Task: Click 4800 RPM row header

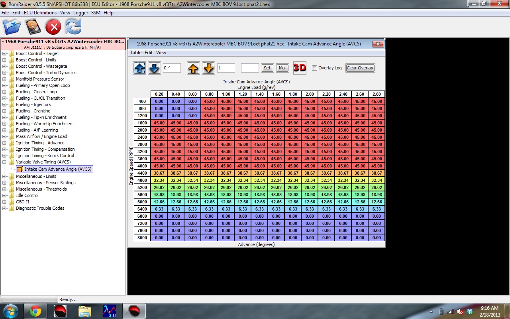Action: [142, 180]
